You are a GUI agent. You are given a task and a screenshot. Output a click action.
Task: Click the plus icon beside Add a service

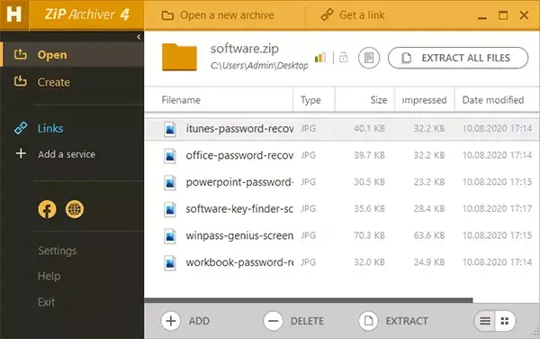21,153
